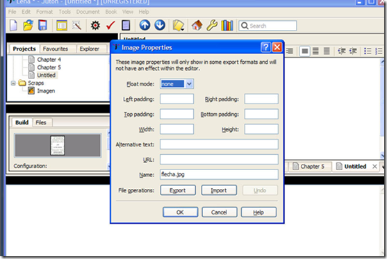Viewport: 387px width, 259px height.
Task: Run the red checkmark check icon
Action: pyautogui.click(x=110, y=26)
